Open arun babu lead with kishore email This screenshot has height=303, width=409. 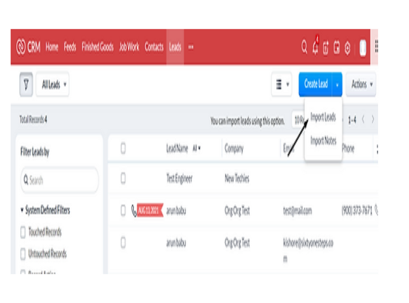click(x=176, y=243)
